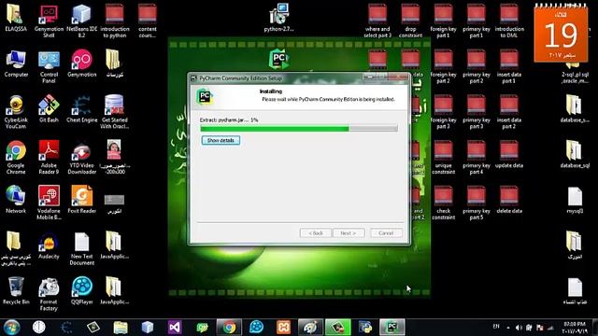598x336 pixels.
Task: Launch Audacity desktop shortcut
Action: pos(49,245)
